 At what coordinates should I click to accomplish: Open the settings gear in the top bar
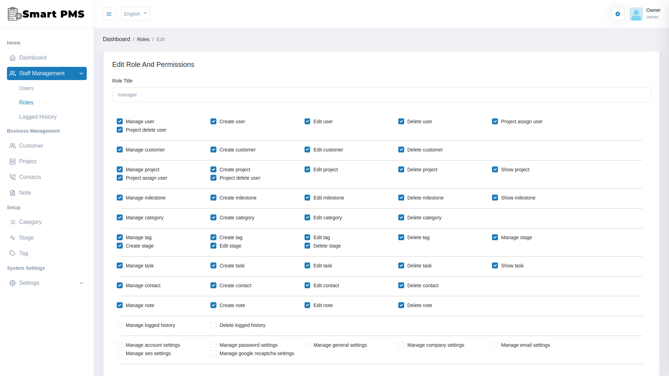pos(617,14)
